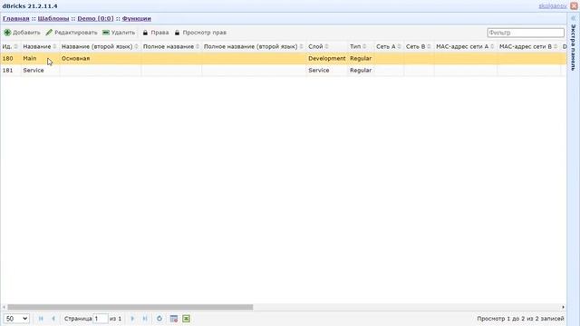The width and height of the screenshot is (580, 326).
Task: Follow the Шаблоны breadcrumb link
Action: pos(53,18)
